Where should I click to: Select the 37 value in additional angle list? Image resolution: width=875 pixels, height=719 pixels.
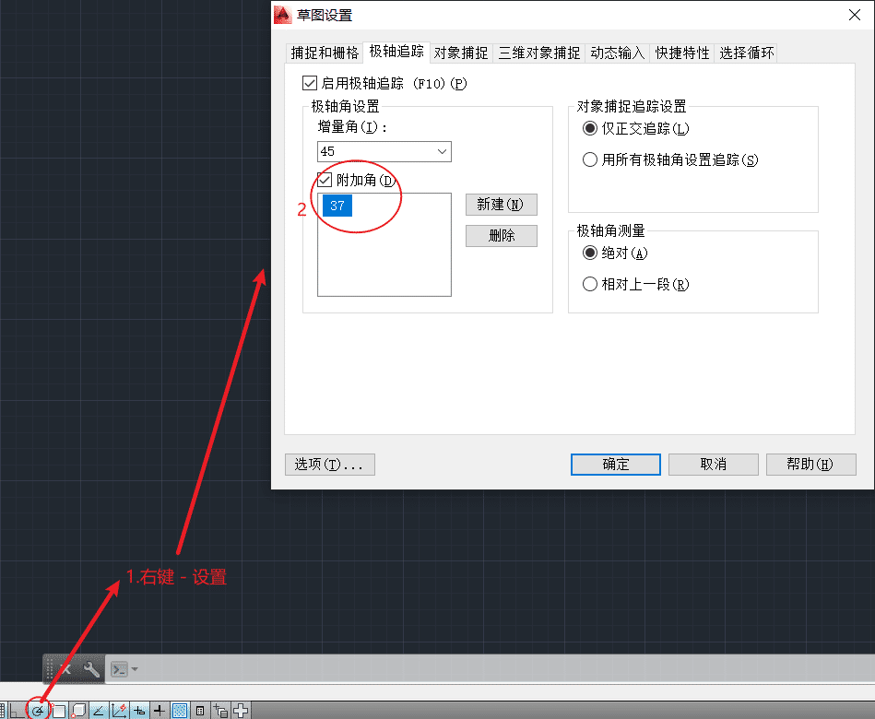point(336,206)
